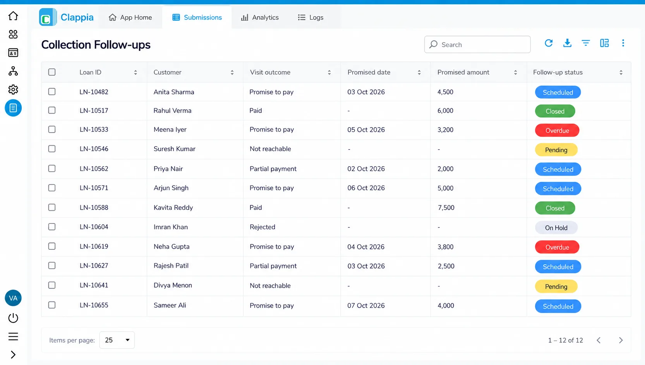The image size is (645, 365).
Task: Click the Pending badge for Suresh Kumar
Action: [556, 150]
